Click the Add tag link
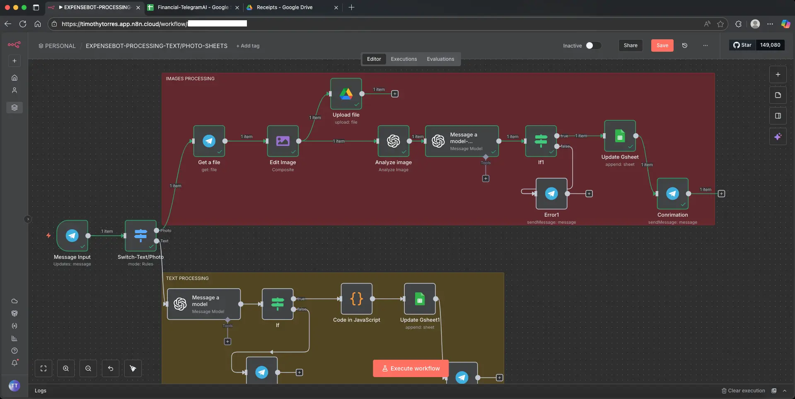Image resolution: width=795 pixels, height=399 pixels. coord(248,46)
